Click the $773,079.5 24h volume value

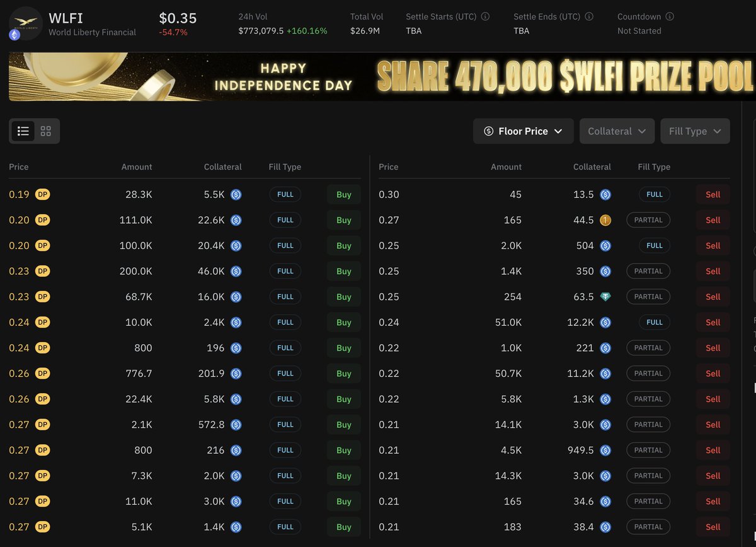coord(261,31)
